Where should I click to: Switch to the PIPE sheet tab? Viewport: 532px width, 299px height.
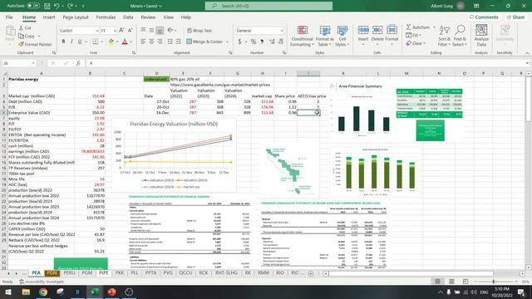click(x=103, y=273)
